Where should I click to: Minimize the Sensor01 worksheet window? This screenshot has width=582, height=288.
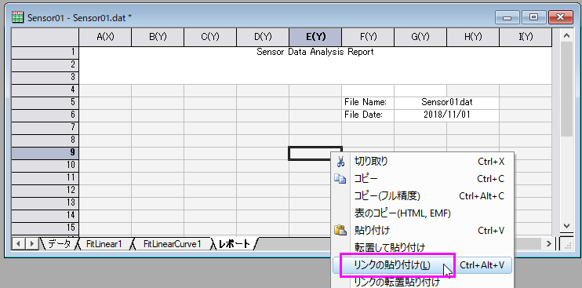(x=507, y=17)
